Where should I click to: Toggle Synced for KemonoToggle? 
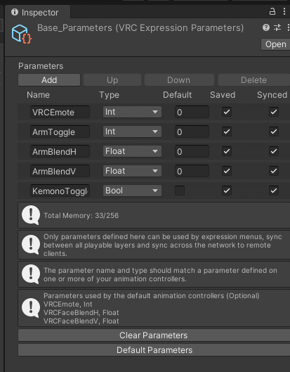[x=274, y=191]
